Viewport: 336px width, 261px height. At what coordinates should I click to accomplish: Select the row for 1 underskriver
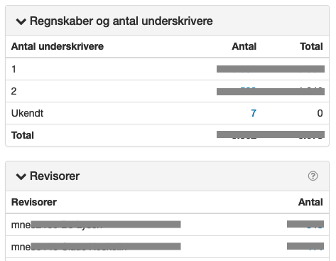click(x=167, y=69)
